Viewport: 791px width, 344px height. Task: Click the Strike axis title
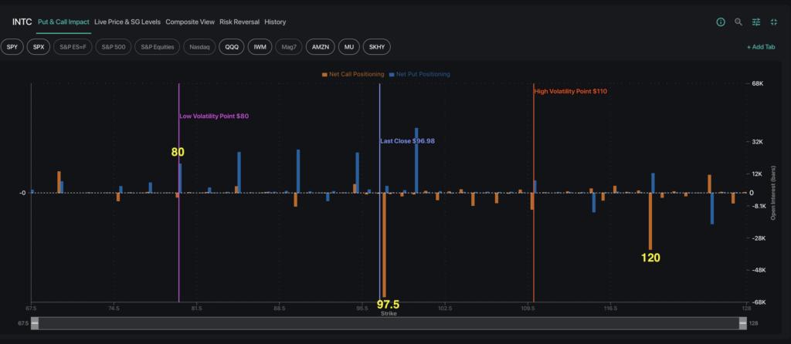[x=389, y=314]
